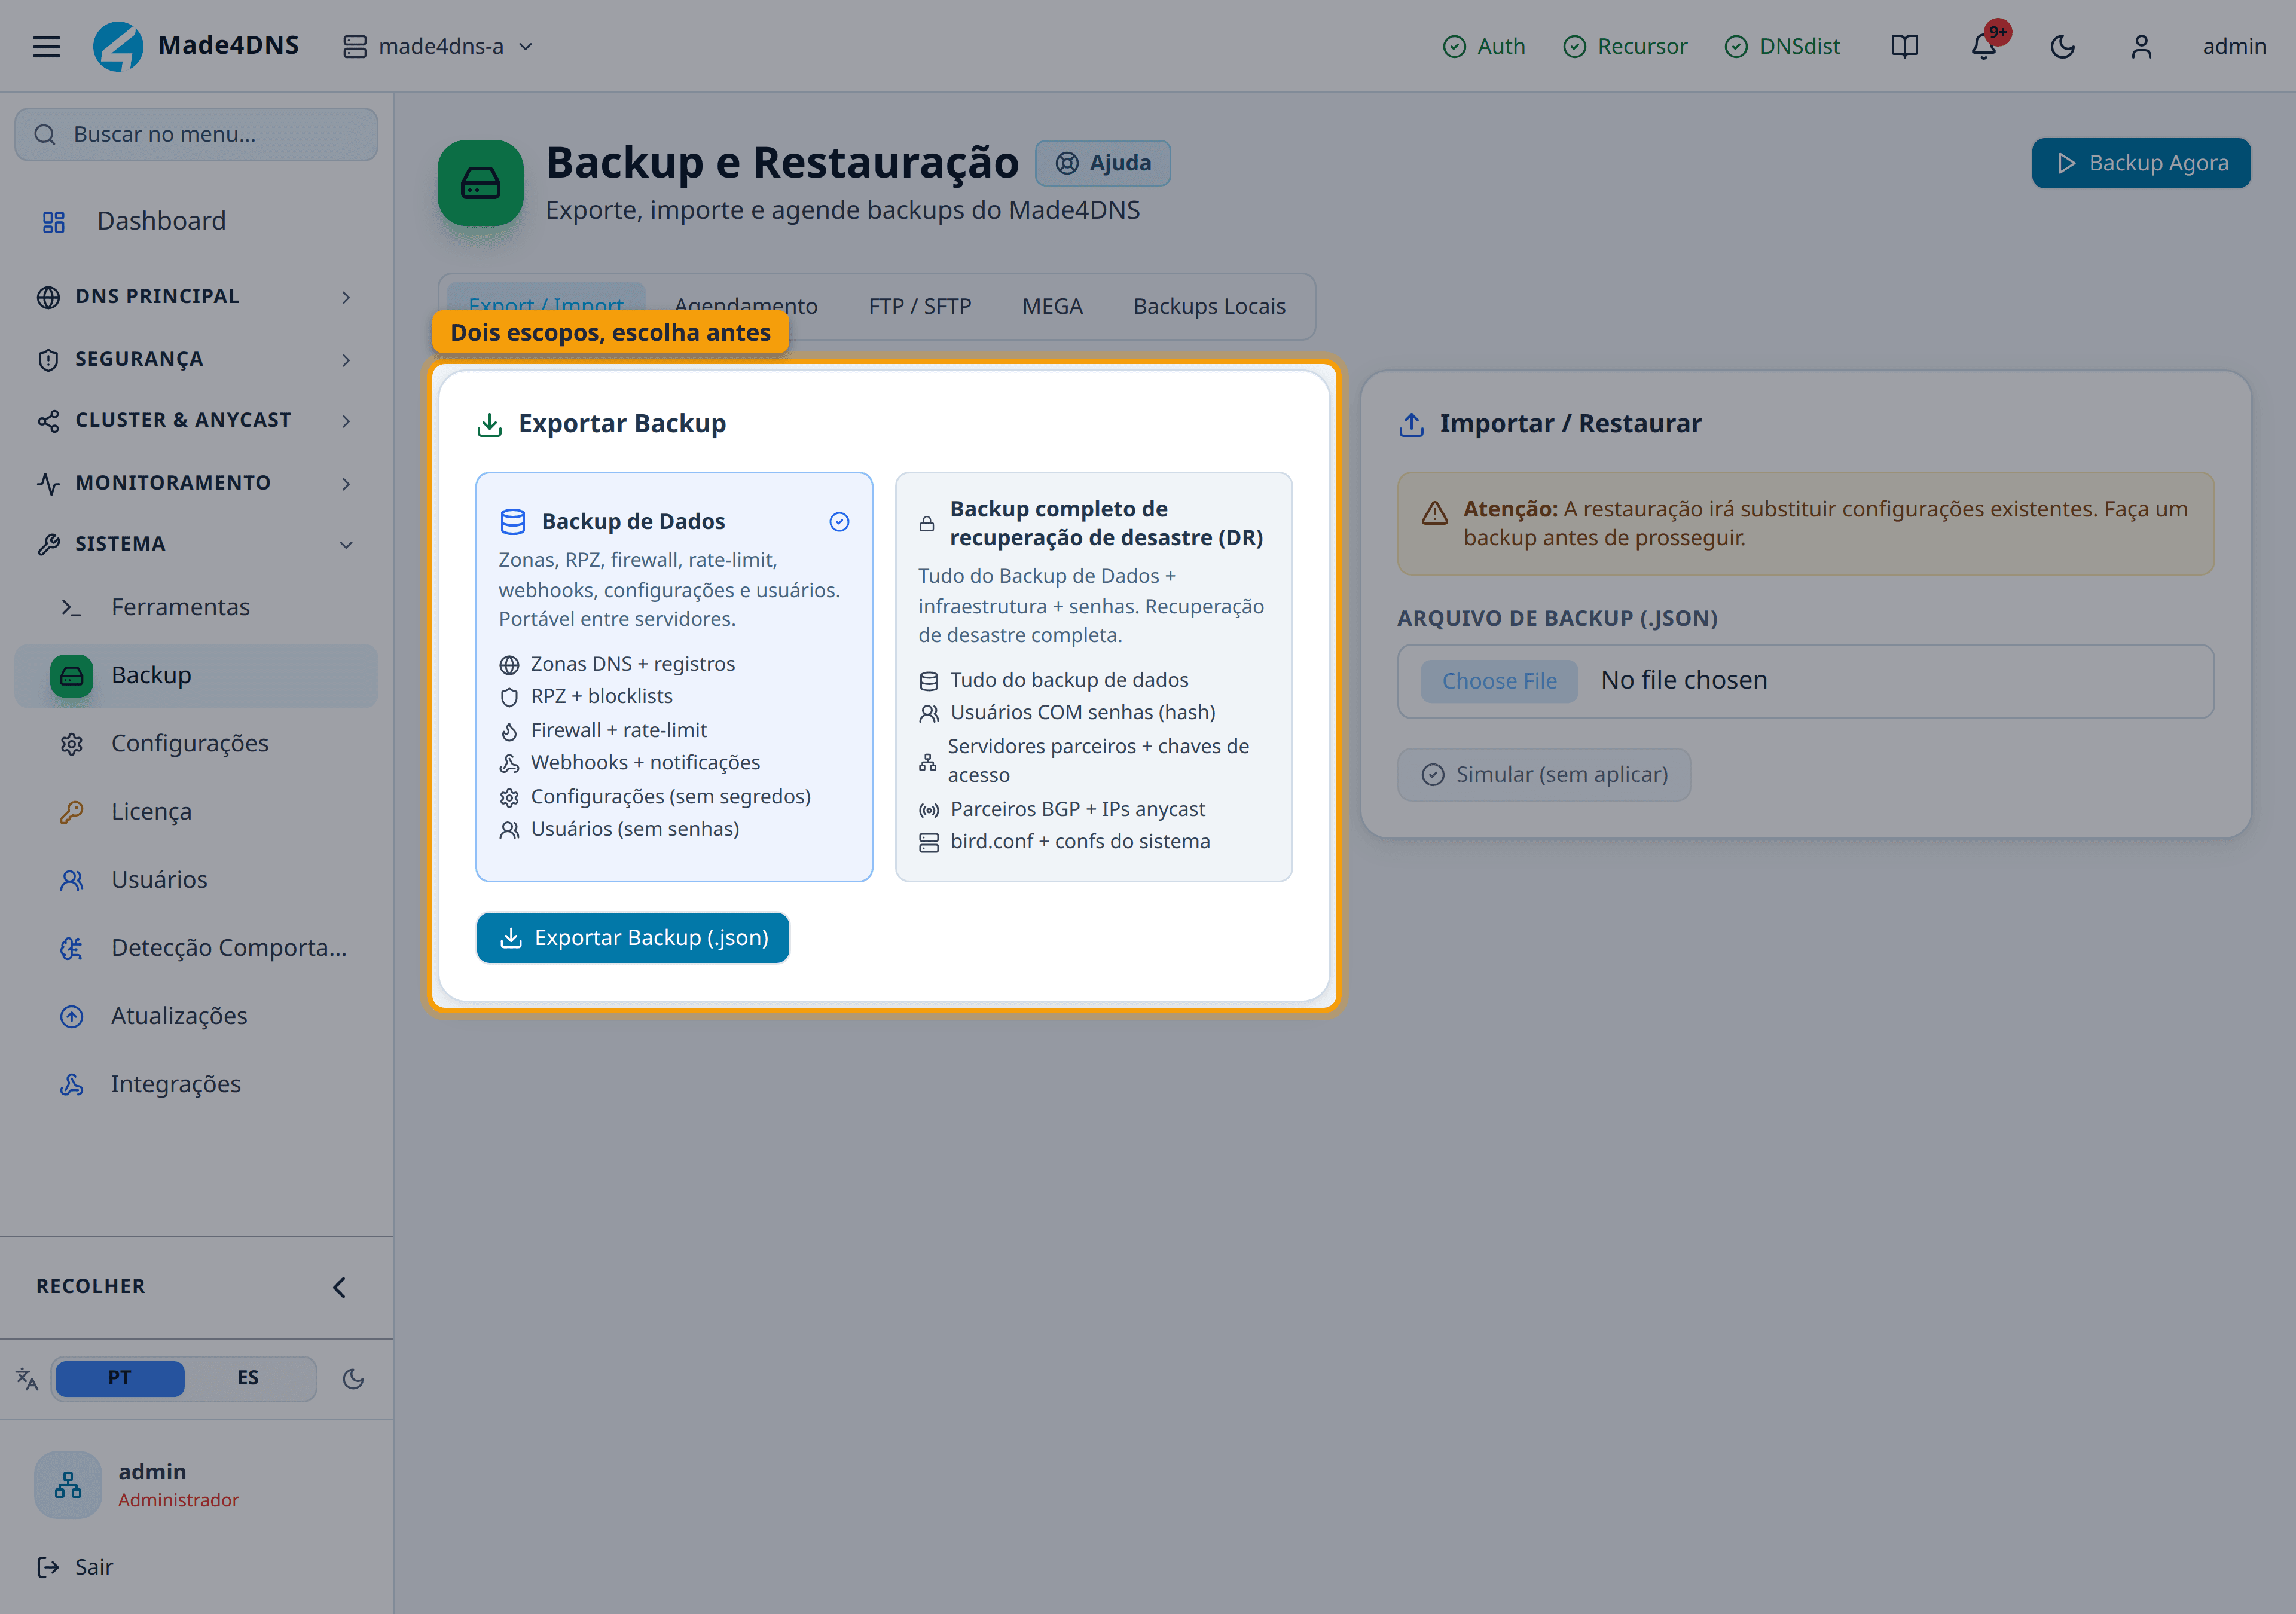Go to Dashboard in sidebar
2296x1614 pixels.
[x=196, y=221]
